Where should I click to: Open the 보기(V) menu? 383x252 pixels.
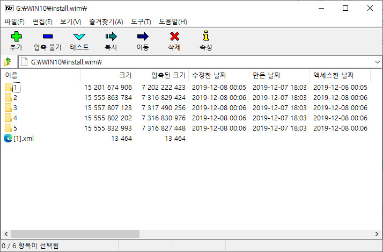71,22
